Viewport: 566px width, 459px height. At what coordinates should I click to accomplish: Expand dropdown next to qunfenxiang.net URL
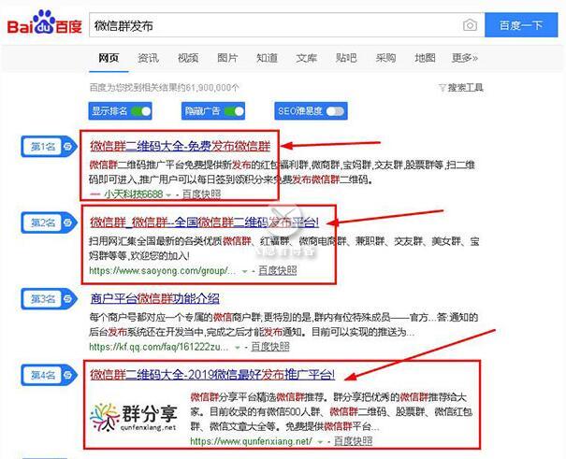point(320,441)
